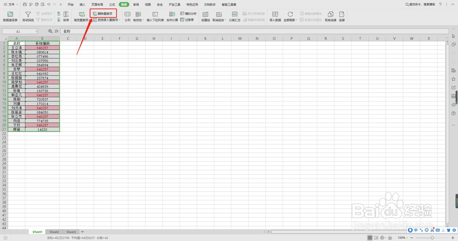Click the zoom magnifier icon by formula bar
Viewport: 458px width, 241px height.
click(x=50, y=31)
